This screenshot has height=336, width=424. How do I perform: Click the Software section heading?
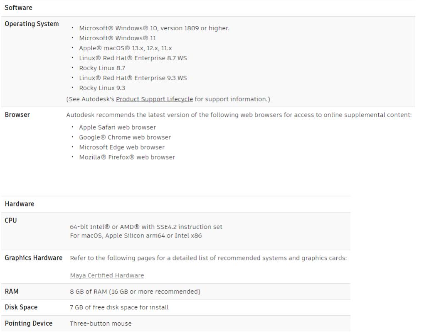(x=18, y=8)
